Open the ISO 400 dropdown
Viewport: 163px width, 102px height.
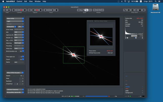[19, 32]
